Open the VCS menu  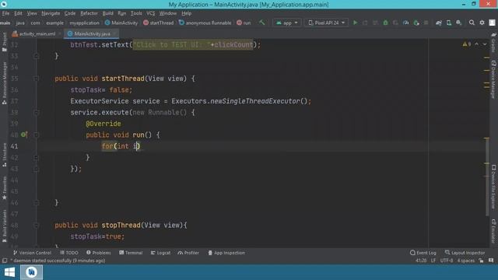(x=150, y=13)
